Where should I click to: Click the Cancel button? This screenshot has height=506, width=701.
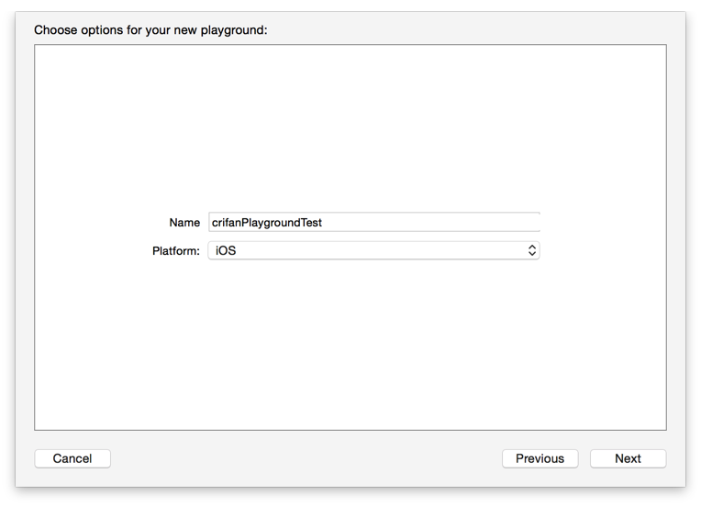(72, 458)
